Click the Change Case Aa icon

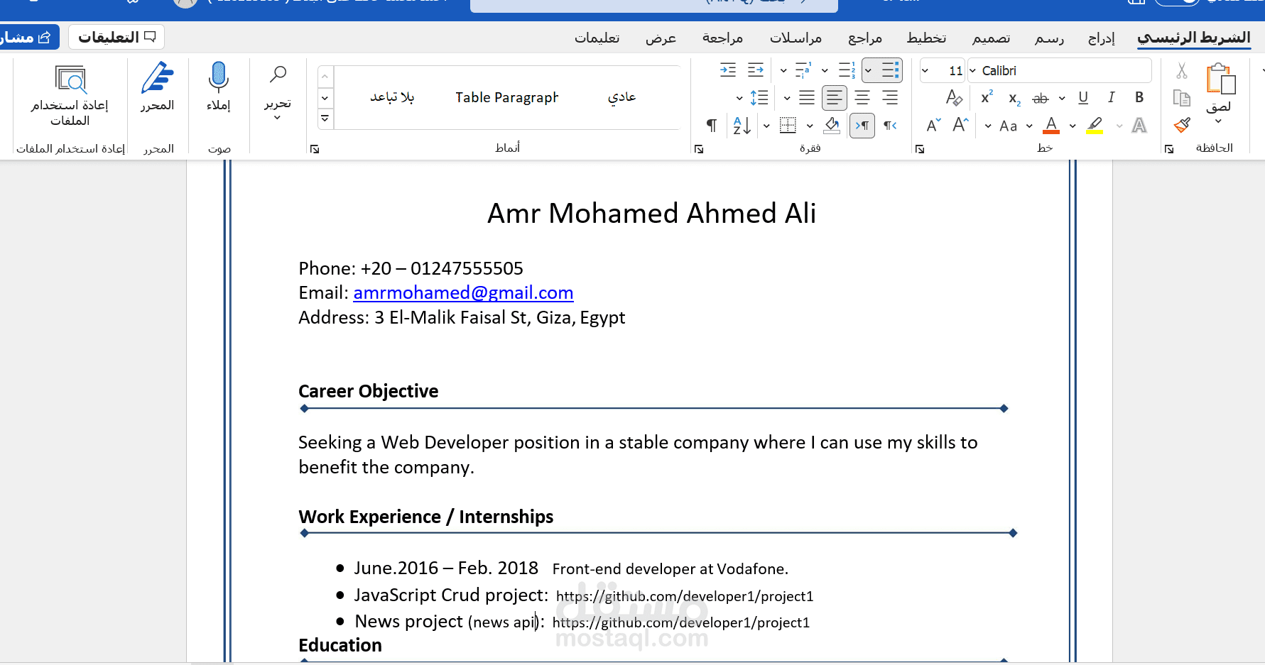(1009, 126)
